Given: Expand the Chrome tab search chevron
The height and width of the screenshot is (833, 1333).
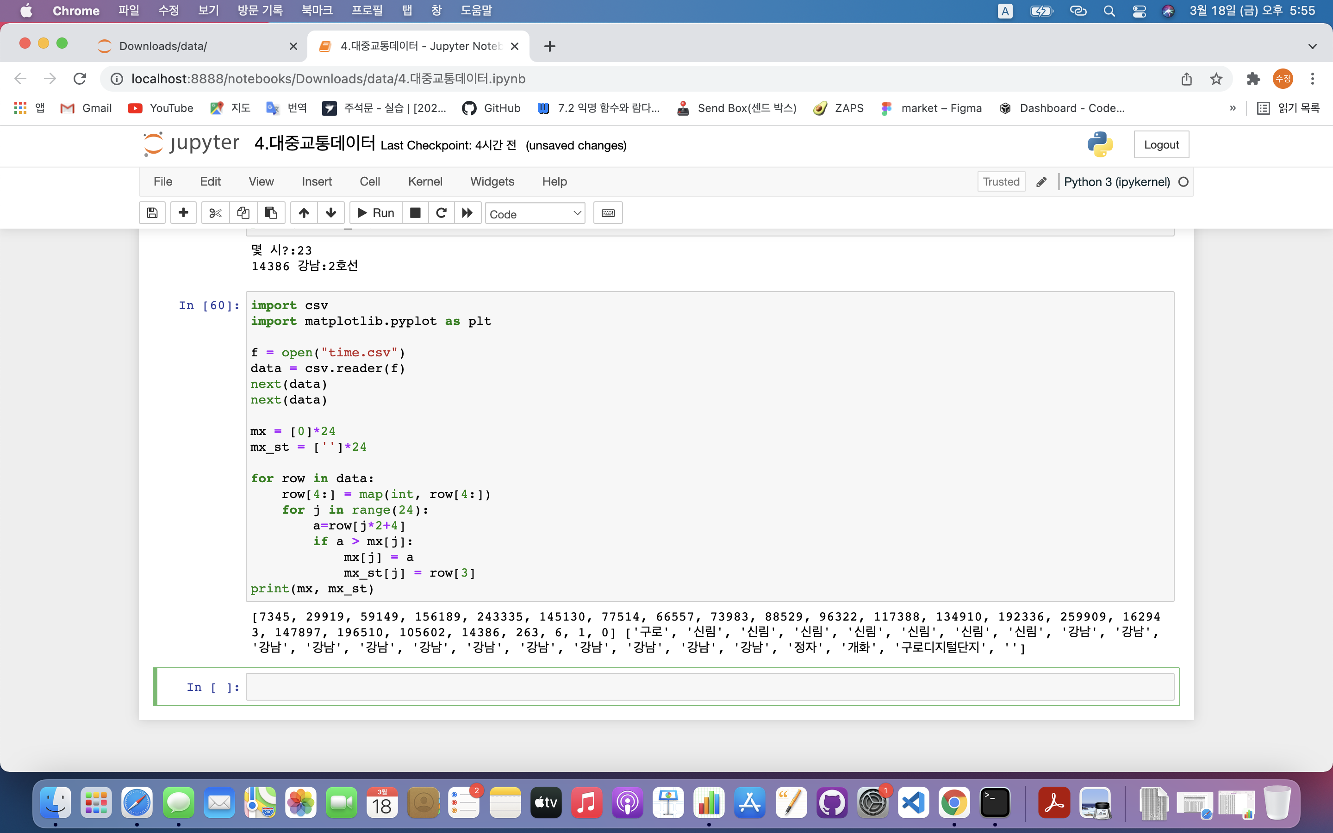Looking at the screenshot, I should [x=1312, y=46].
